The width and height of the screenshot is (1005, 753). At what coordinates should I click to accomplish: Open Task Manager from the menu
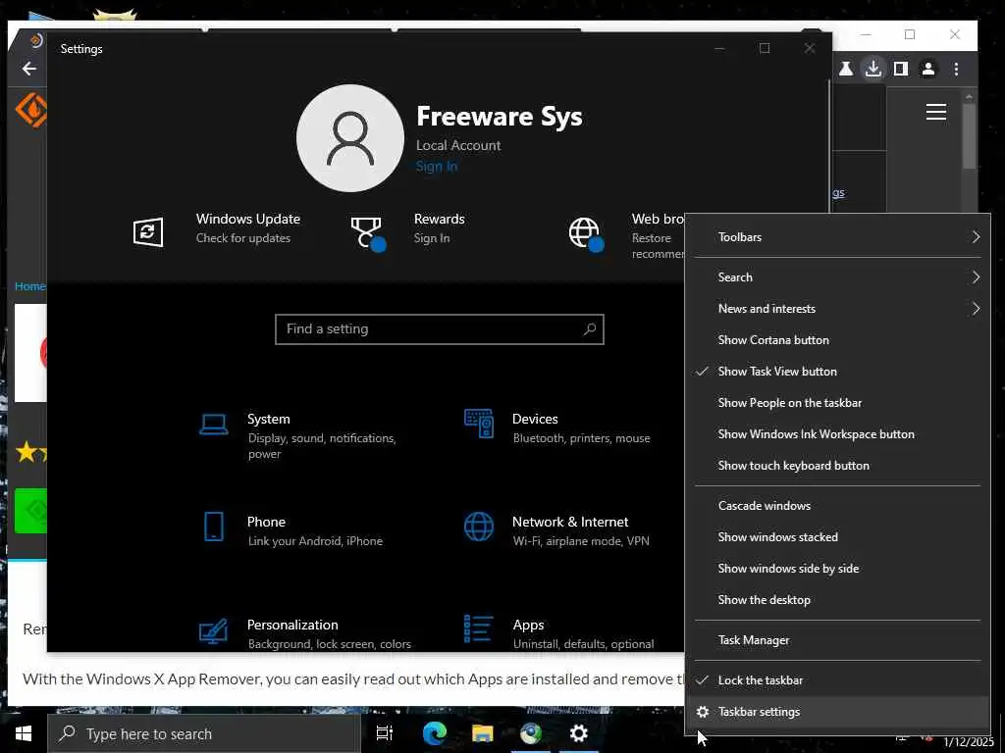838,640
